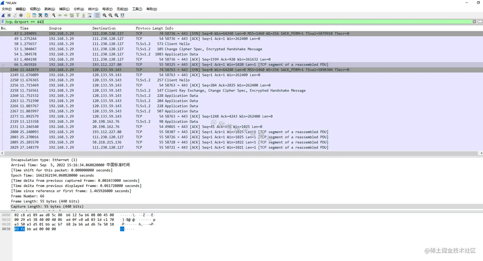483x261 pixels.
Task: Open the 电话(Y) menu
Action: (107, 9)
